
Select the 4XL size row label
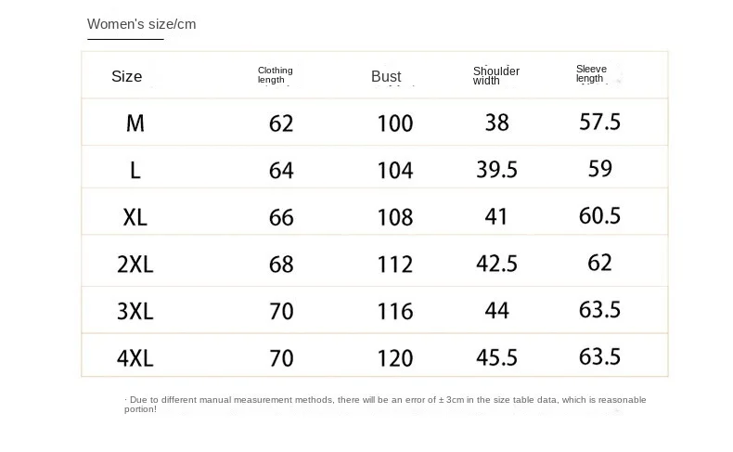point(135,357)
